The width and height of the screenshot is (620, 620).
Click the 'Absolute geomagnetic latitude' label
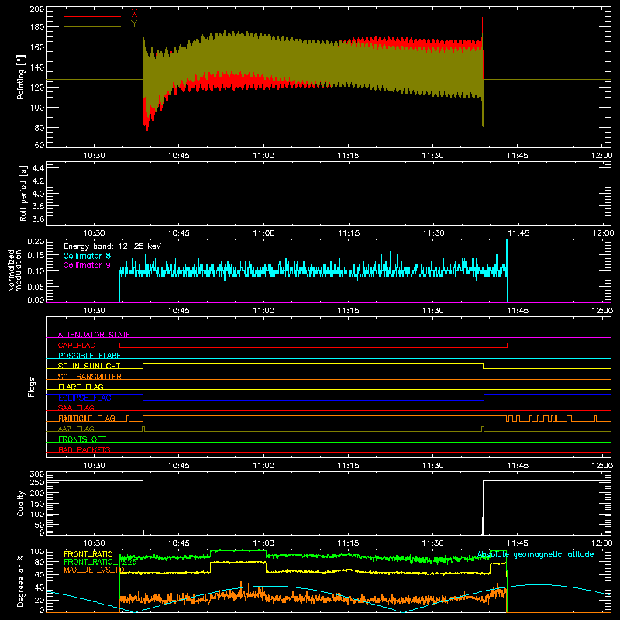click(536, 554)
